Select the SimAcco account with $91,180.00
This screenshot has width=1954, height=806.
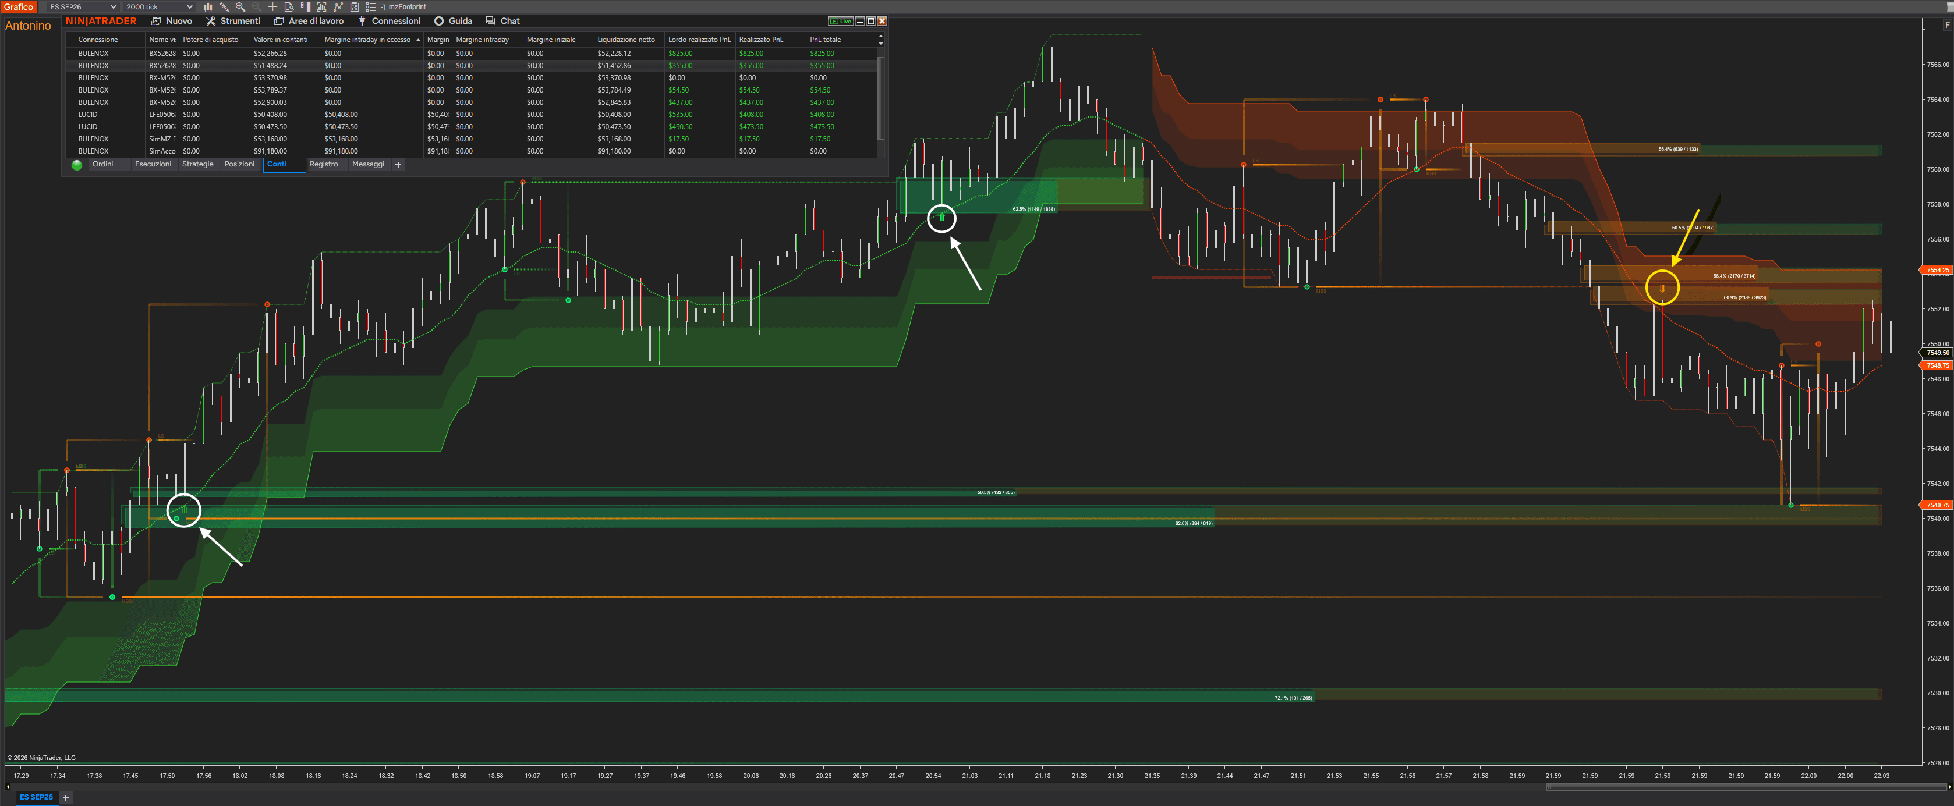[x=471, y=151]
